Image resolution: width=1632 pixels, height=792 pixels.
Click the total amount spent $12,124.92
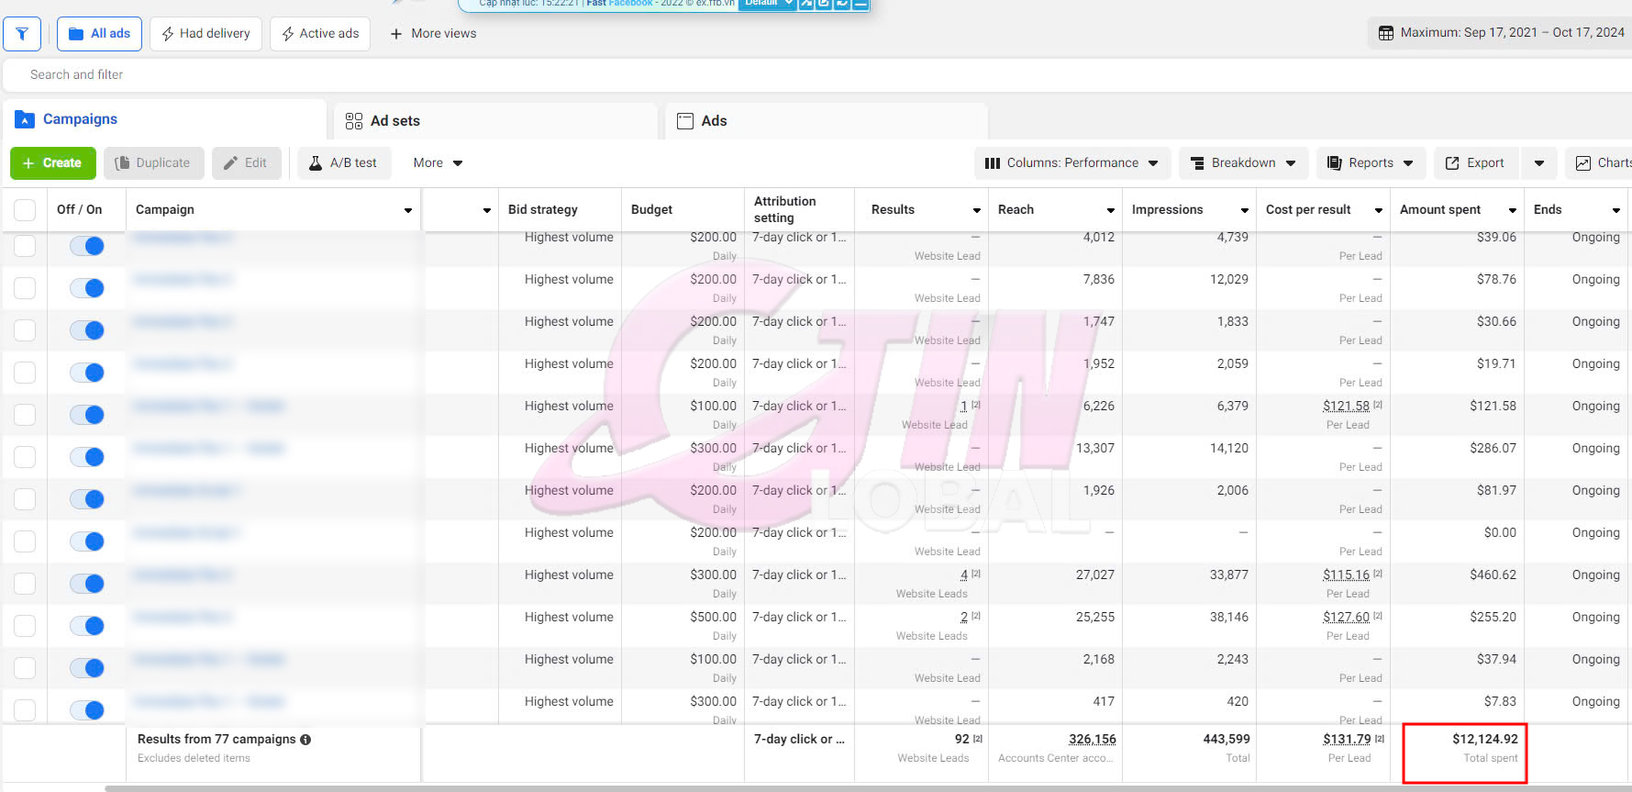[x=1485, y=739]
